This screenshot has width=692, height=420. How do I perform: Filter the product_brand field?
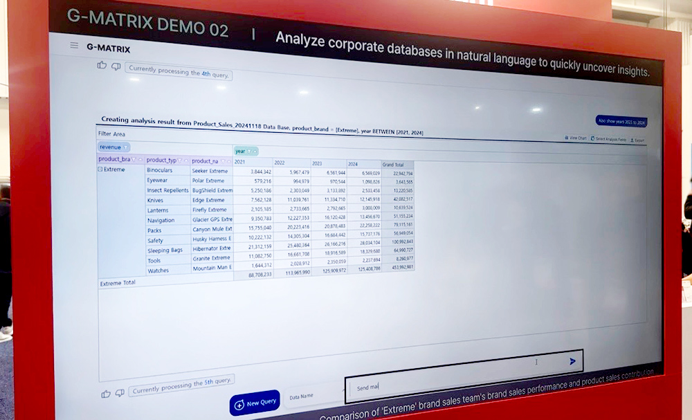click(x=134, y=159)
